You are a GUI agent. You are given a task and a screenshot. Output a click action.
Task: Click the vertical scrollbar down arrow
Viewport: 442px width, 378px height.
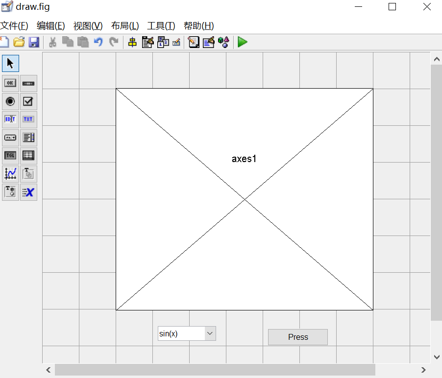point(437,357)
